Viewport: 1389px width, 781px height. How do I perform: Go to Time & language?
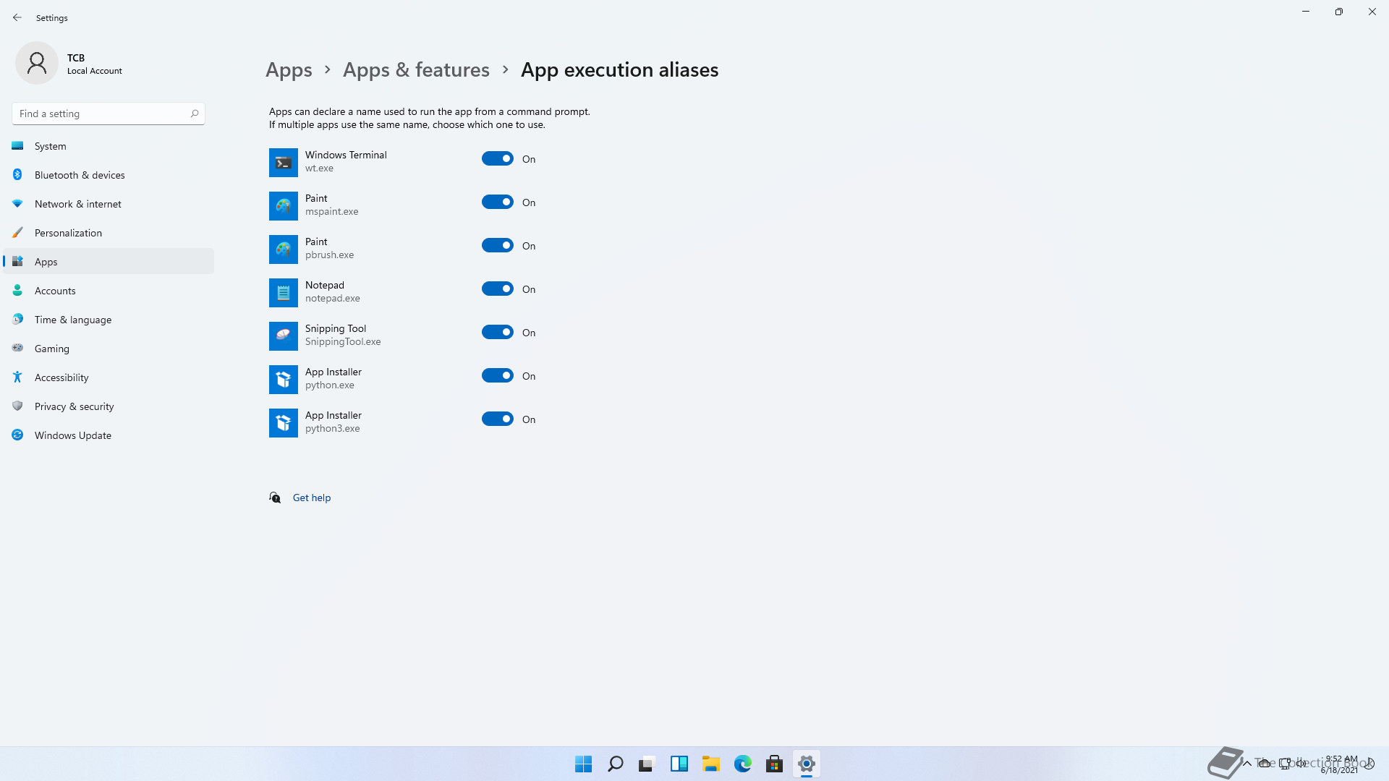pos(109,320)
